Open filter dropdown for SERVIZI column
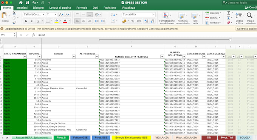Image resolution: width=257 pixels, height=140 pixels. 74,57
